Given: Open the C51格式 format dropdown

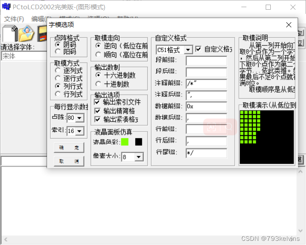Looking at the screenshot, I should [x=188, y=50].
